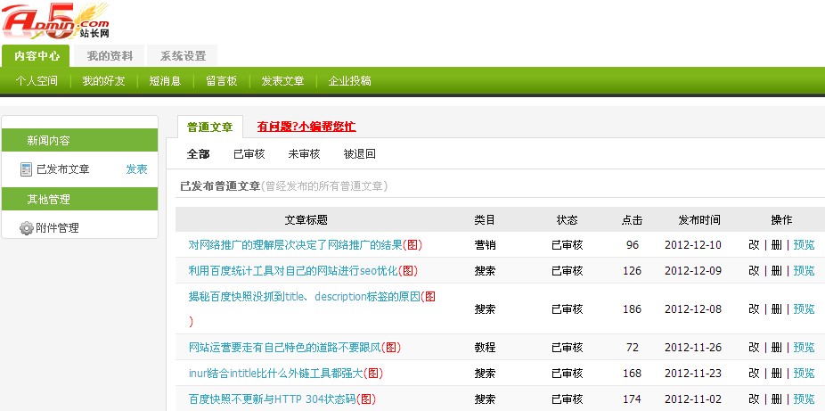Image resolution: width=825 pixels, height=411 pixels.
Task: Open article 对网络推广的理解层次决定了网络推广的结果
Action: pyautogui.click(x=295, y=245)
